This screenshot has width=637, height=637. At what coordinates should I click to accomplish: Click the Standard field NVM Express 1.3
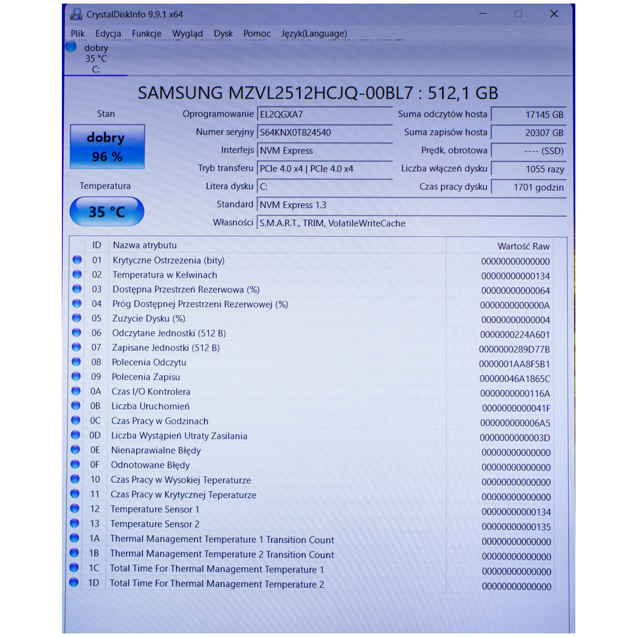tap(412, 205)
